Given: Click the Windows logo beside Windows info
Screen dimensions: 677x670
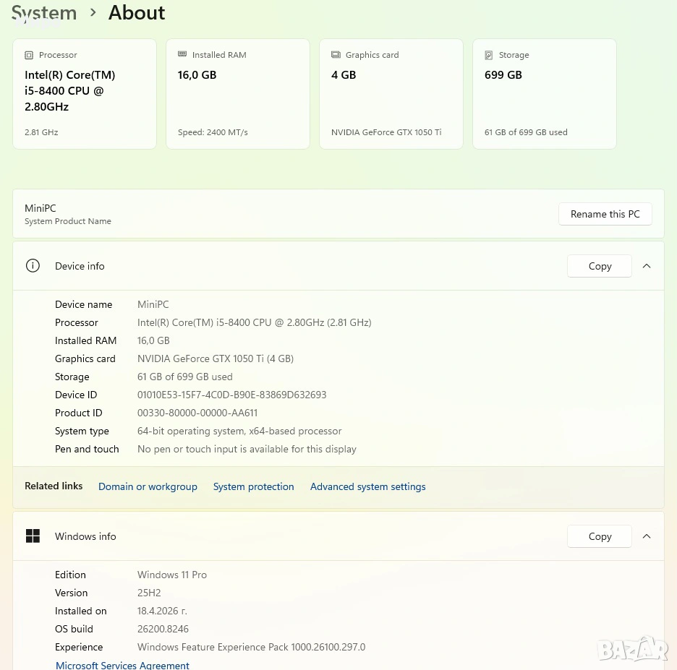Looking at the screenshot, I should coord(33,536).
